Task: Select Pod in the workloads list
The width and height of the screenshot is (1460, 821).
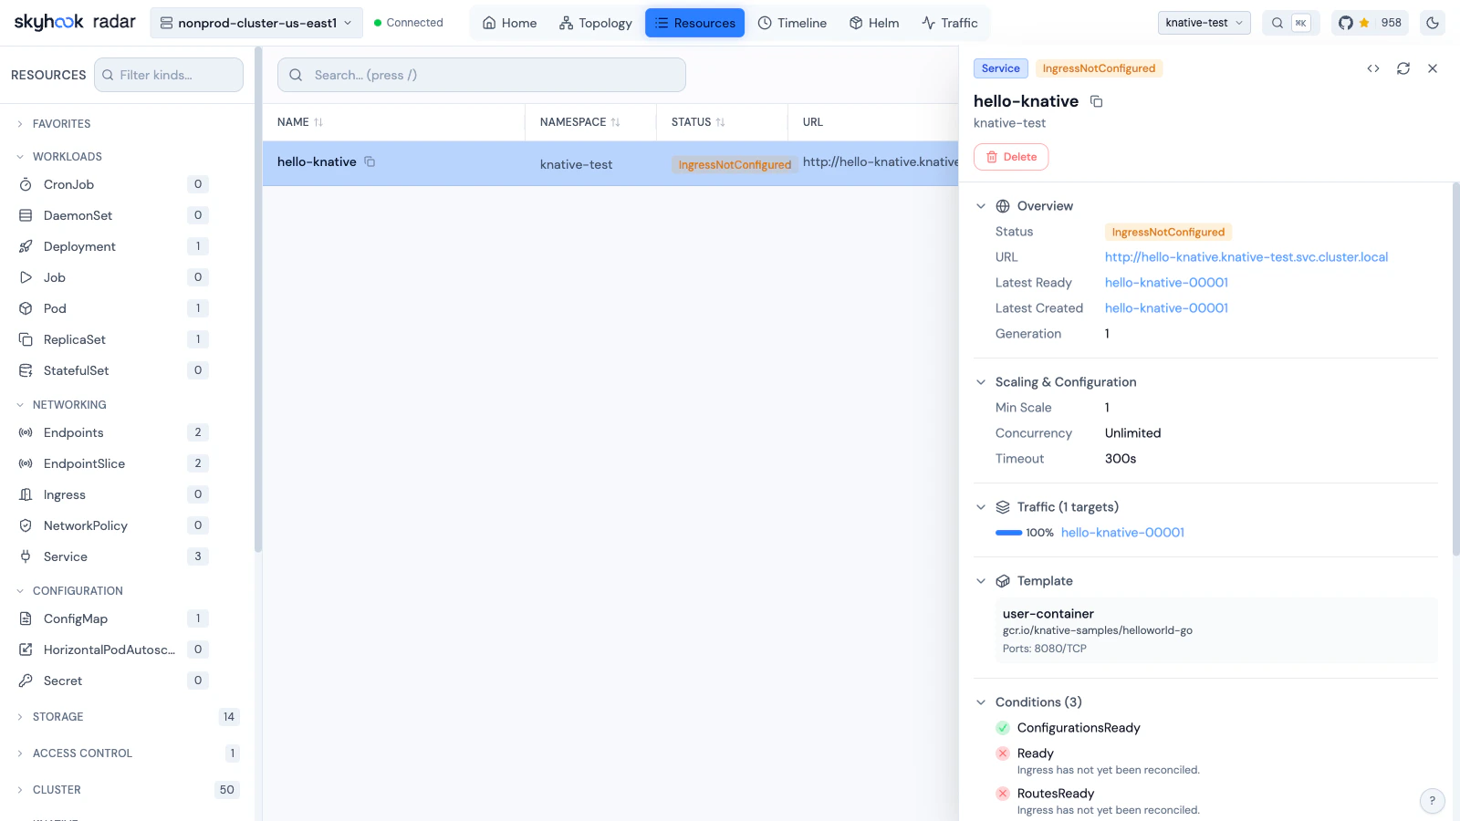Action: tap(113, 308)
